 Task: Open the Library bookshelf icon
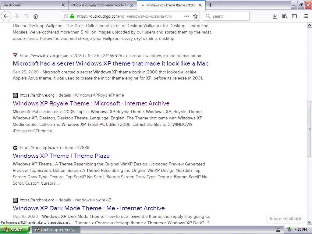click(285, 16)
